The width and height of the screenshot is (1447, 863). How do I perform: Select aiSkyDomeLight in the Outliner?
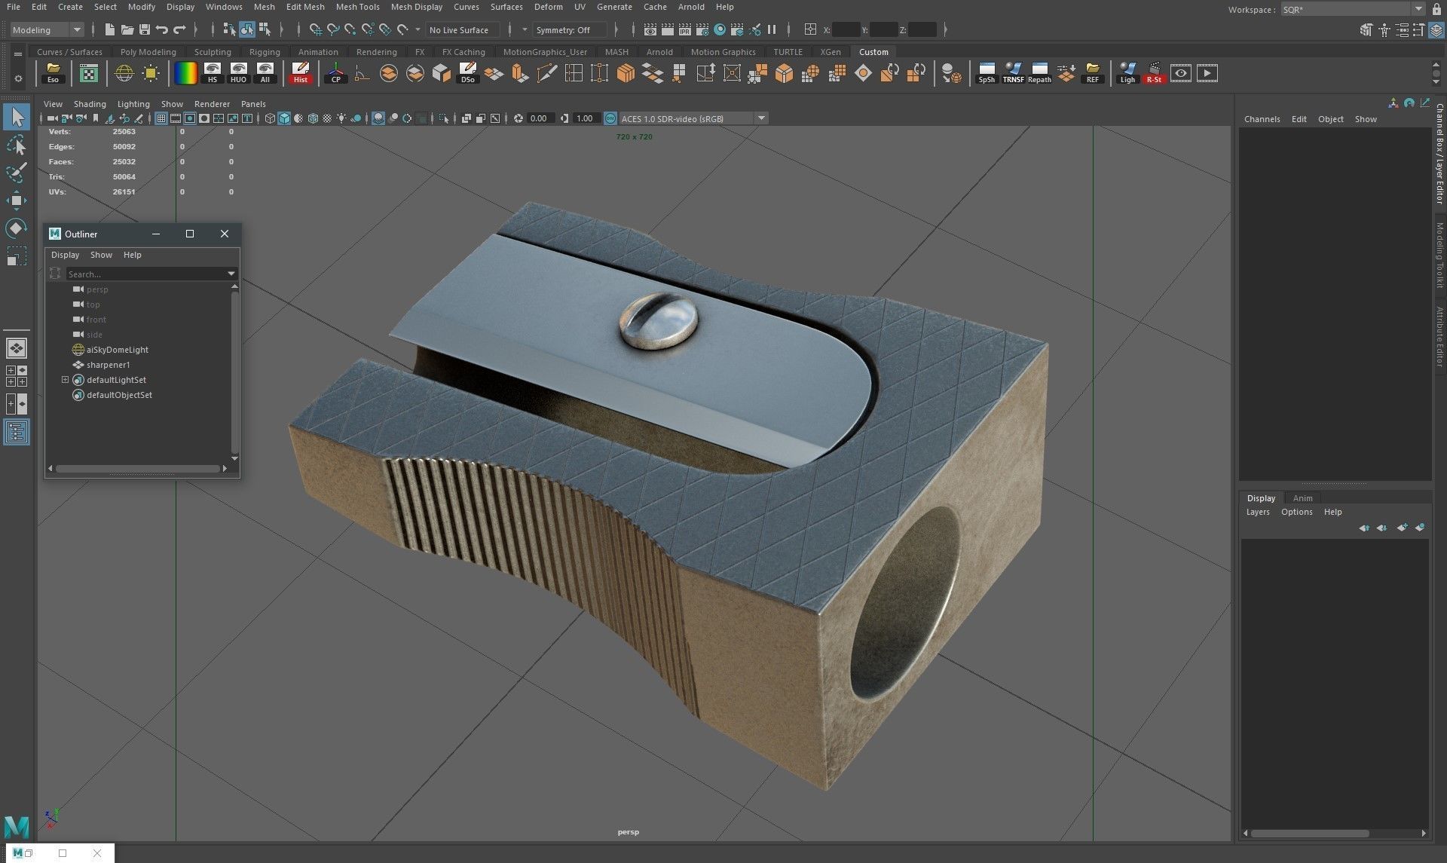[117, 350]
